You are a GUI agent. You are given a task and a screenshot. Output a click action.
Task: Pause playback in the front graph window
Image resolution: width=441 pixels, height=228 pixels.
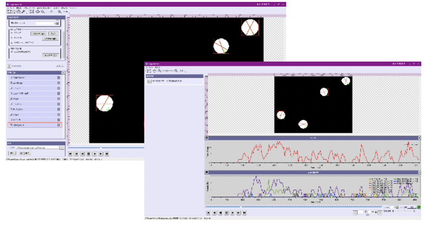click(x=226, y=213)
